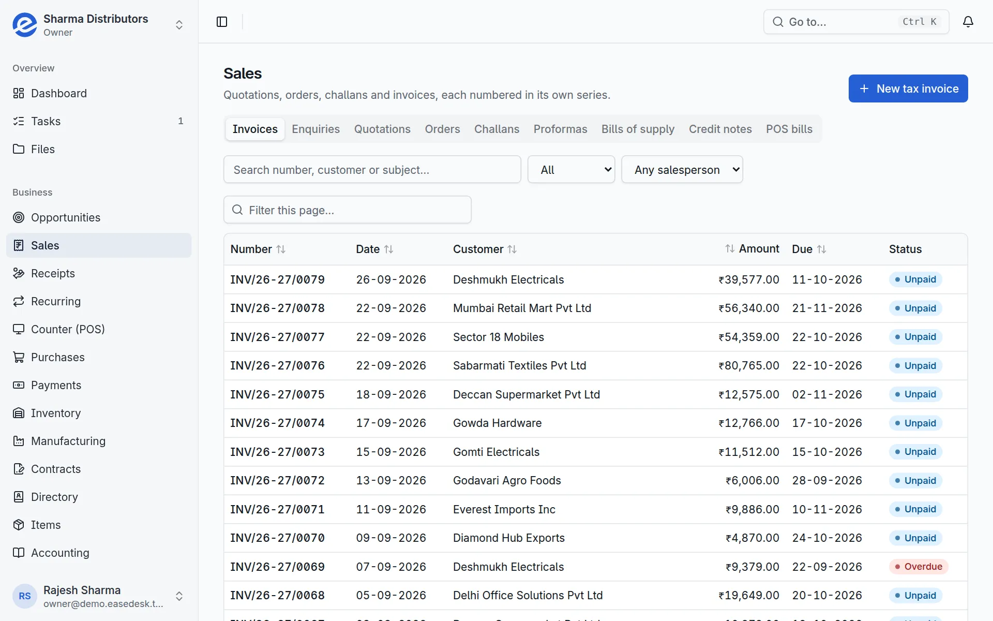Sort the table by Number column

(x=258, y=249)
